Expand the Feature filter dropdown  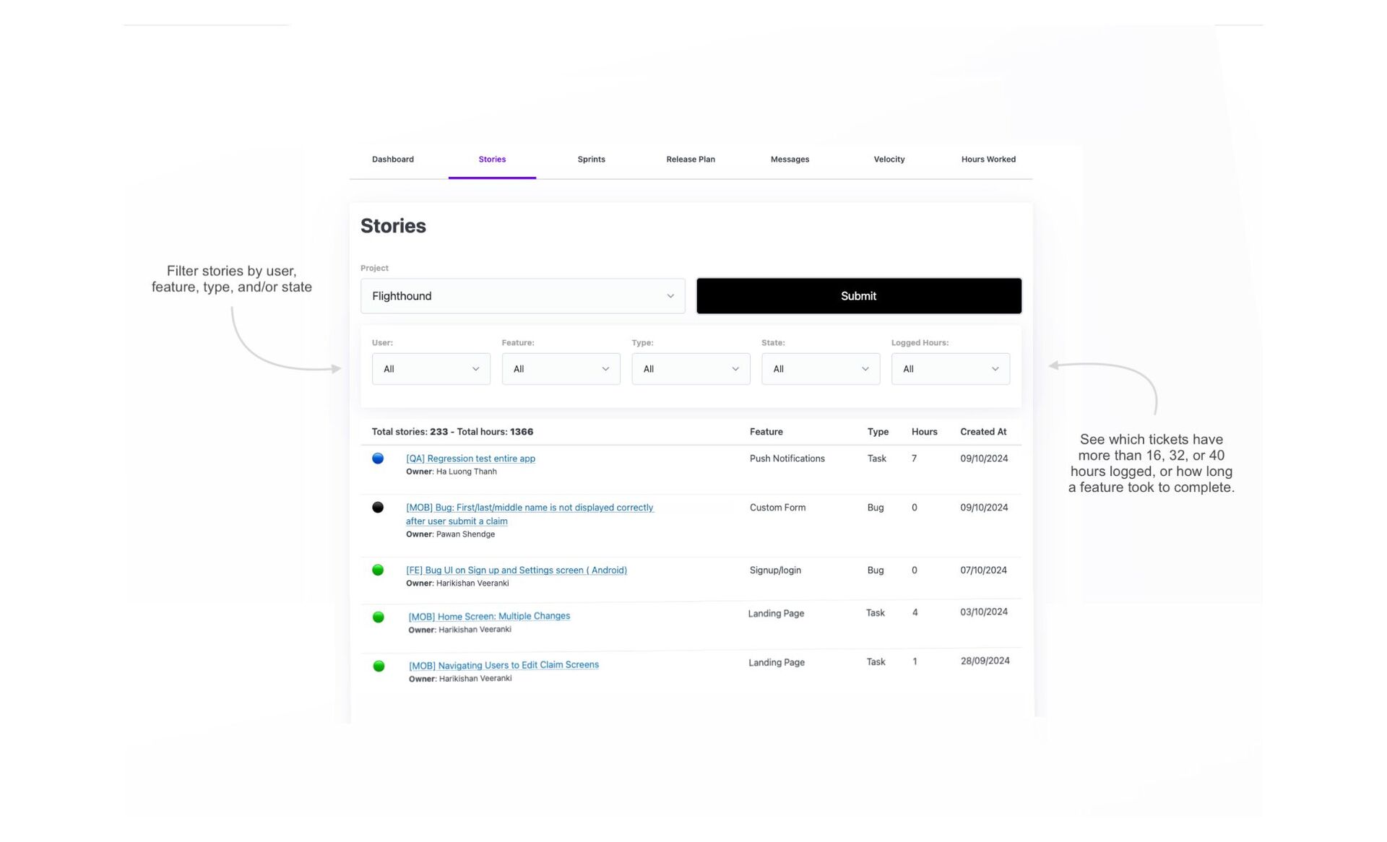click(x=561, y=369)
